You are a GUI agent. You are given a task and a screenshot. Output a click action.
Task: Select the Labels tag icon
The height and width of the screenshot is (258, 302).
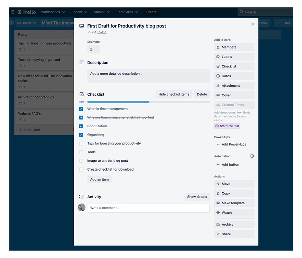[x=218, y=57]
